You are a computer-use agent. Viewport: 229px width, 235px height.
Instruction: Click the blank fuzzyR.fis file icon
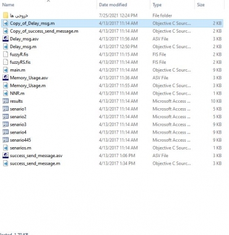tap(6, 54)
